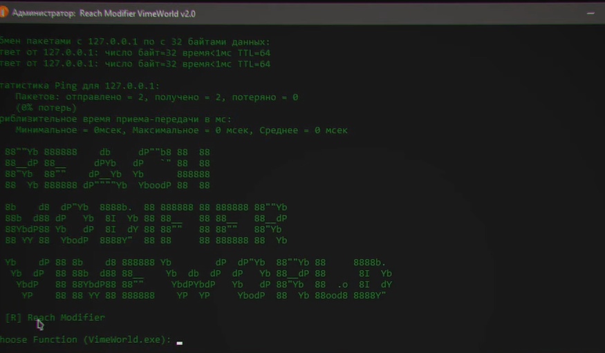
Task: Click the "Приблизительное время приема-передачи в мс" line
Action: click(115, 119)
